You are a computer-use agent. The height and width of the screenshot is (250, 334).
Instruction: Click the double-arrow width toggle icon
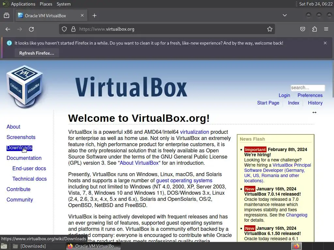pos(314,112)
